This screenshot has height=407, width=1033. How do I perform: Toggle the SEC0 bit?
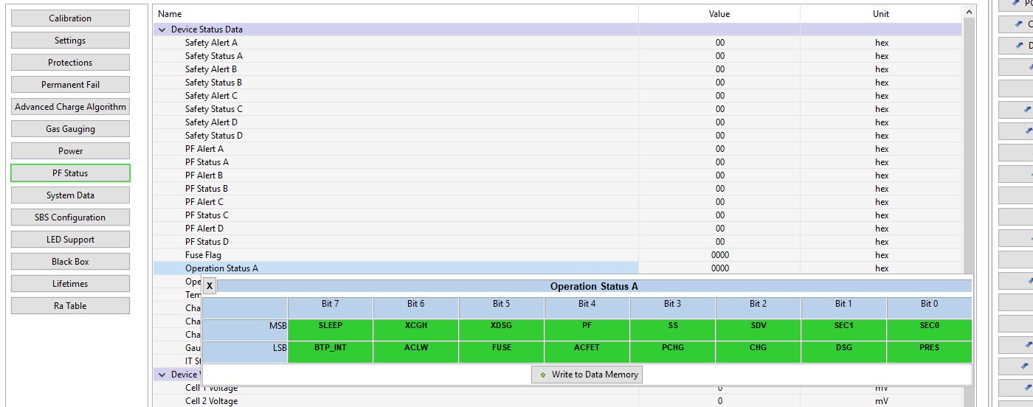coord(930,329)
